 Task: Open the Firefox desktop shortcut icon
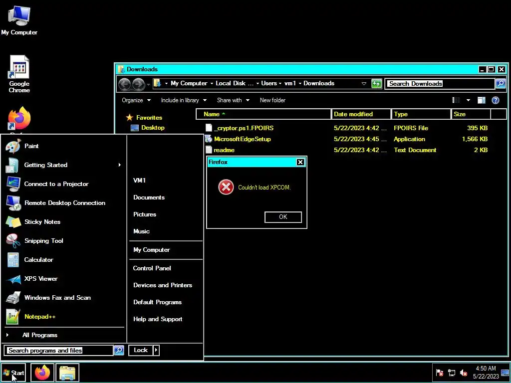coord(19,120)
